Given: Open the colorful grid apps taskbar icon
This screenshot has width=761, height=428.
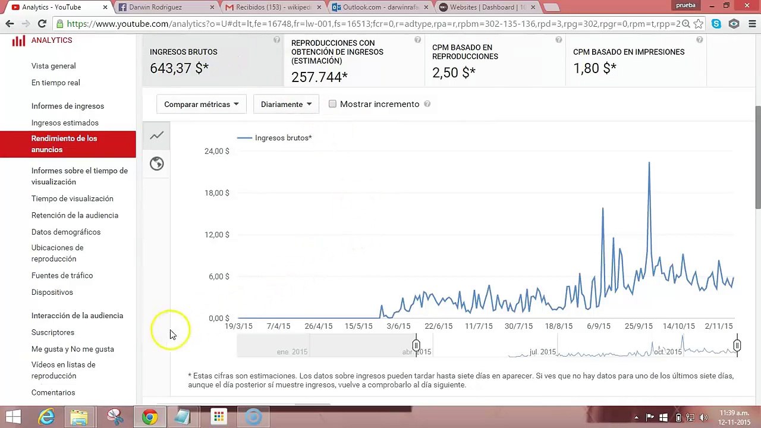Looking at the screenshot, I should 219,417.
